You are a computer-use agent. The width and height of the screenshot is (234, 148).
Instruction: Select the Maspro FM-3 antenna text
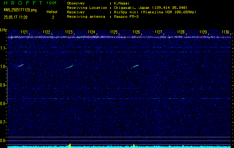126,17
